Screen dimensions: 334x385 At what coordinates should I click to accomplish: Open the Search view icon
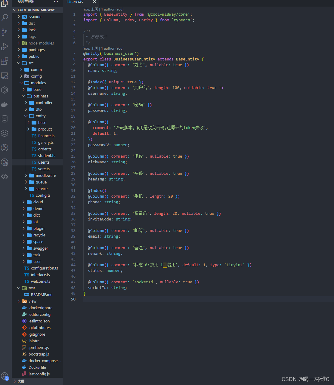click(5, 17)
